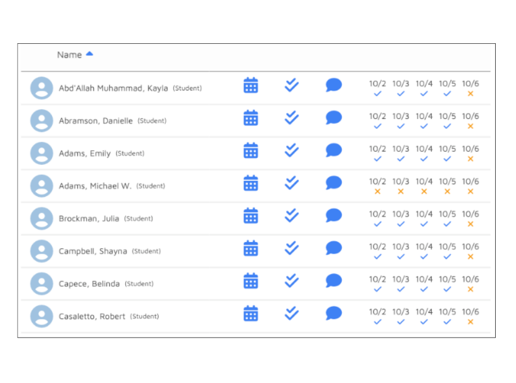Viewport: 516px width, 383px height.
Task: Open student name Casaletto, Robert
Action: point(92,317)
